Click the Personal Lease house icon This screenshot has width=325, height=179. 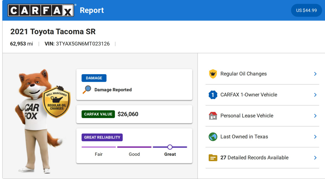[213, 116]
